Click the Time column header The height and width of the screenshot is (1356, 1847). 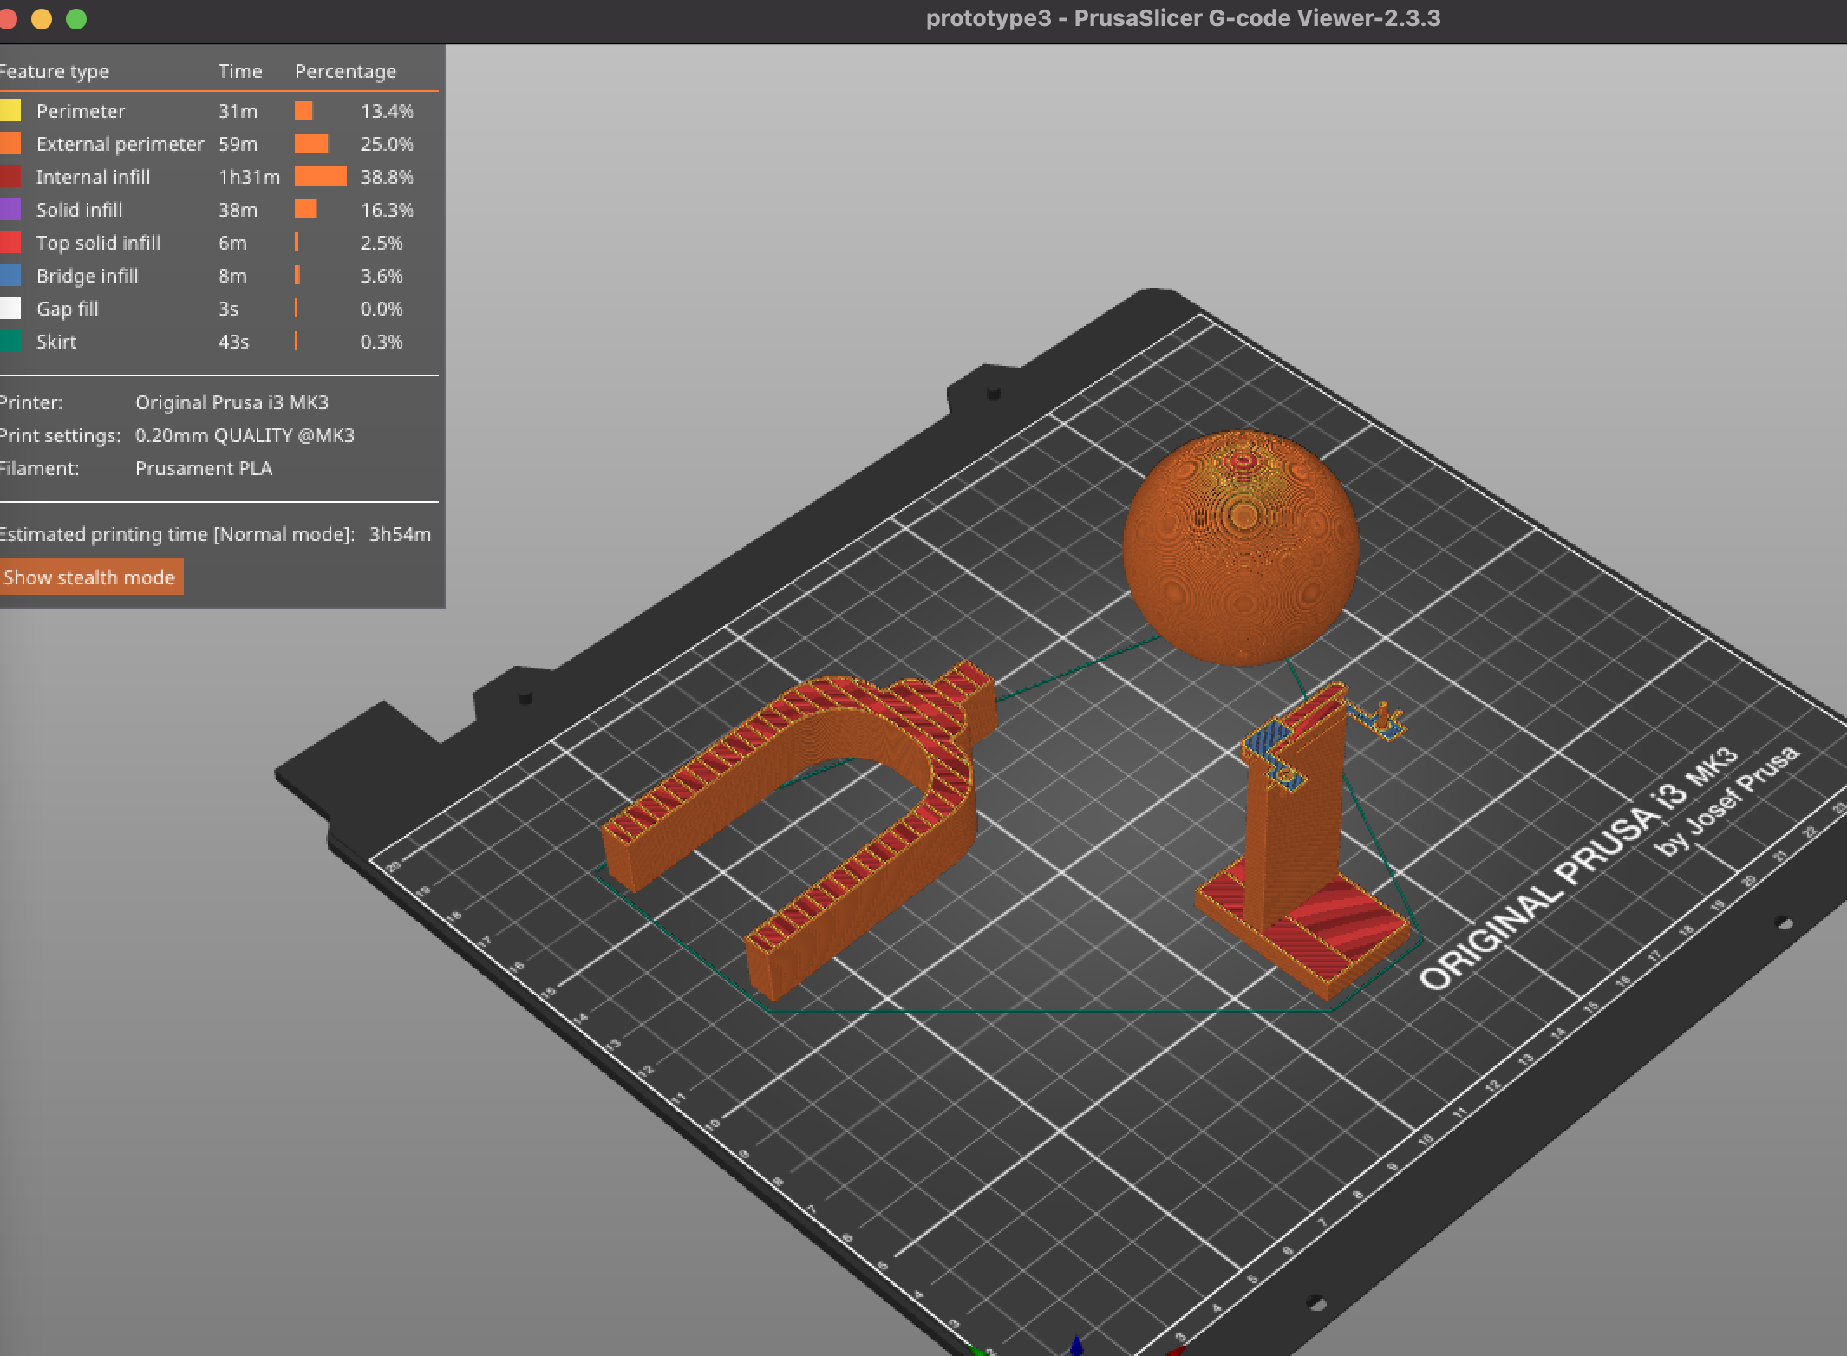click(240, 71)
